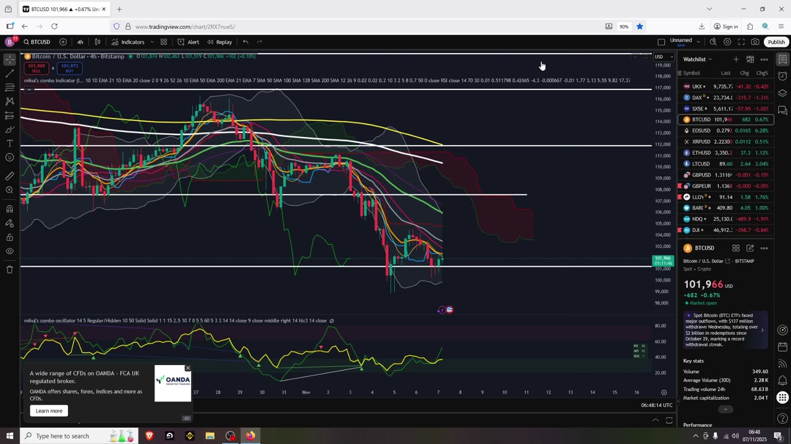Toggle stay in drawing mode
791x444 pixels.
point(9,223)
